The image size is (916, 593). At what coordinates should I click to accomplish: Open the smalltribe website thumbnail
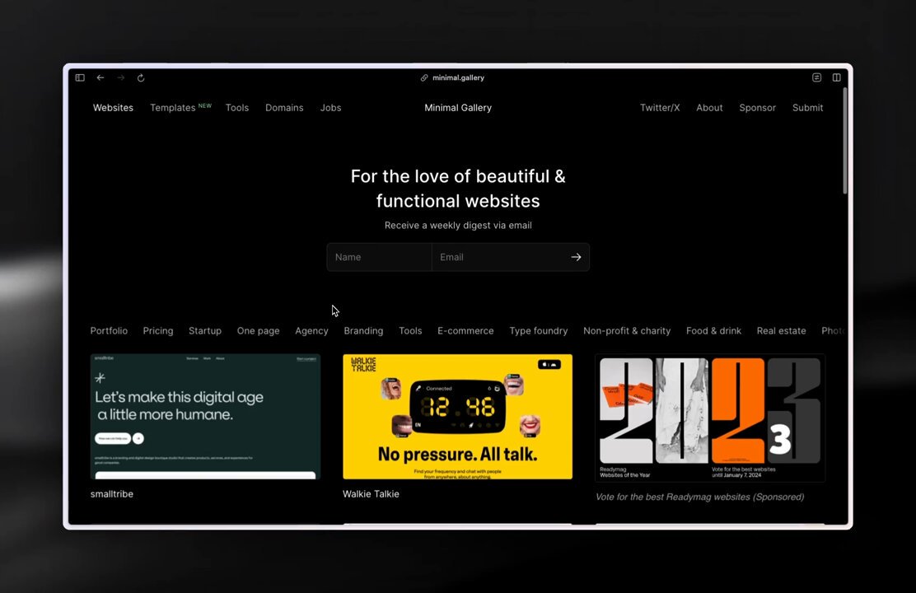(205, 417)
